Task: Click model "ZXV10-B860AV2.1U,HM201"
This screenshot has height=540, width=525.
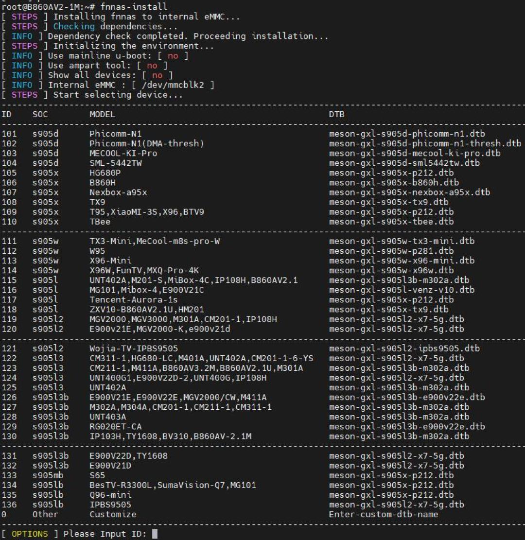Action: [x=147, y=309]
